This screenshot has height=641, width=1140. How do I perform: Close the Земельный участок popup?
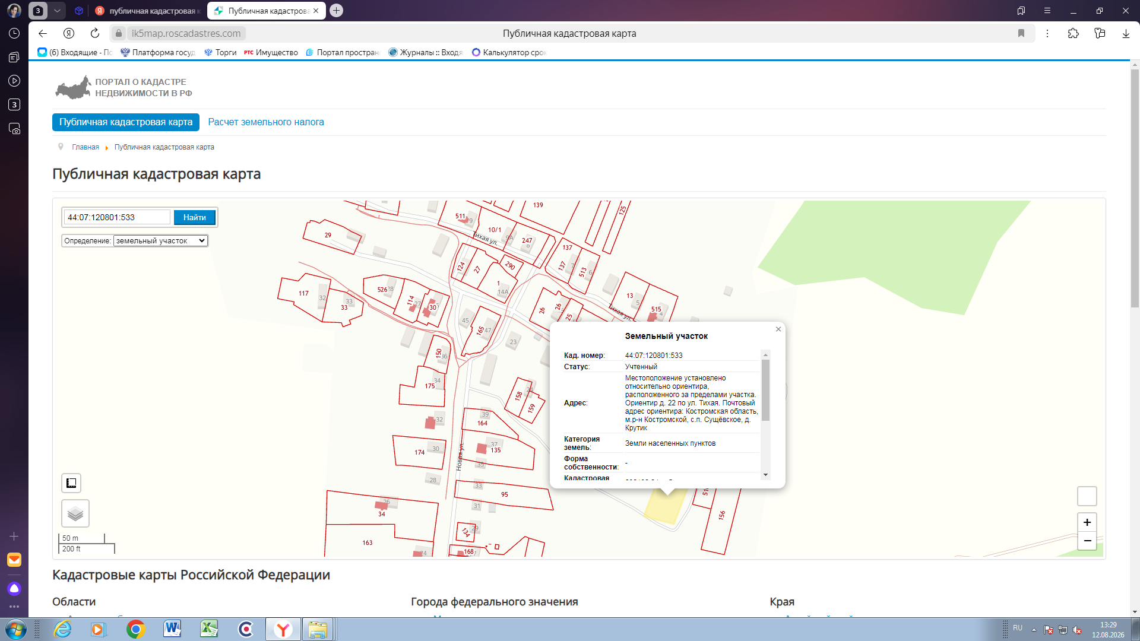coord(778,329)
